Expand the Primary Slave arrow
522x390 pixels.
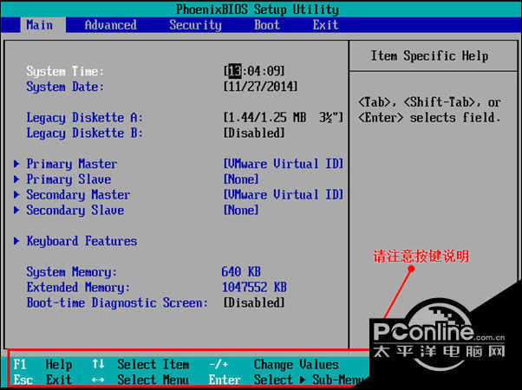point(16,179)
